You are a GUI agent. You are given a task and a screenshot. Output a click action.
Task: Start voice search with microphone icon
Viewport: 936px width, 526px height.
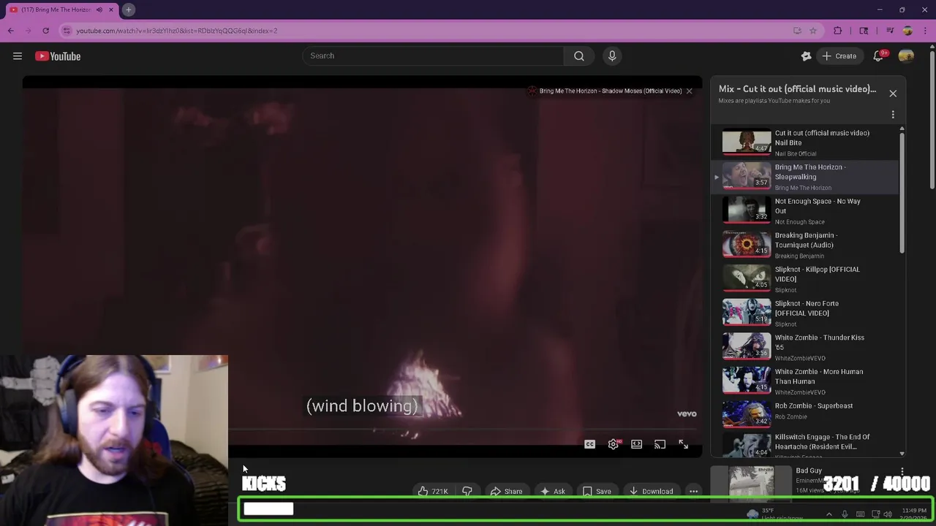612,56
